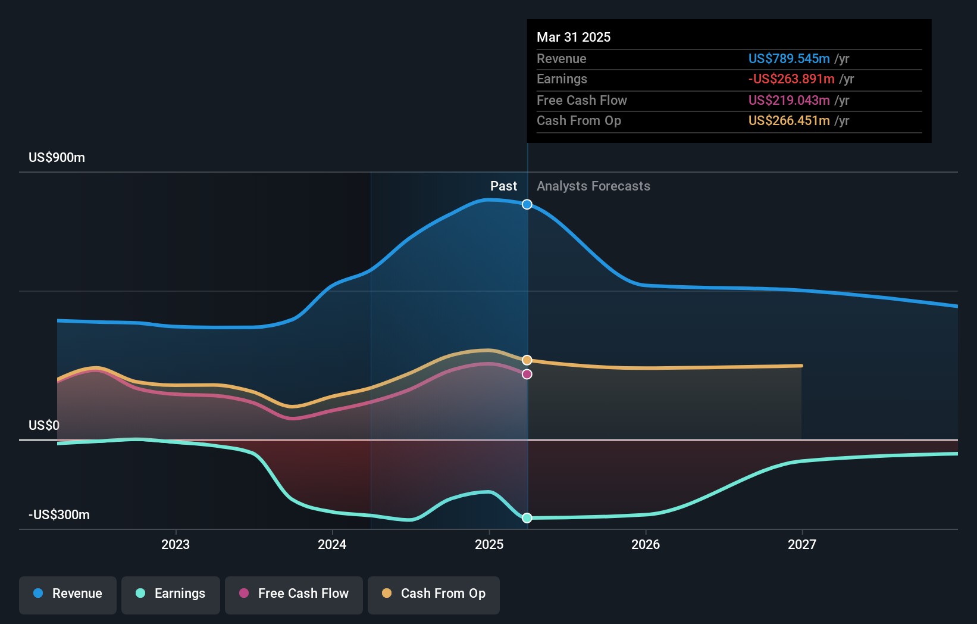
Task: Toggle the Free Cash Flow legend button
Action: point(294,595)
